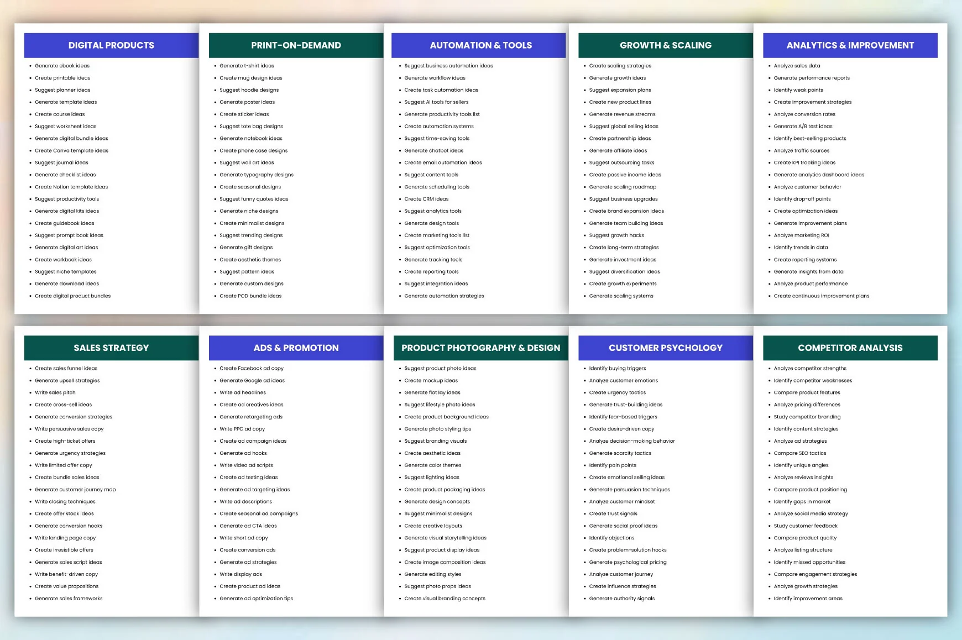The image size is (962, 640).
Task: Click 'Generate t-shirt ideas' list item
Action: [x=247, y=66]
